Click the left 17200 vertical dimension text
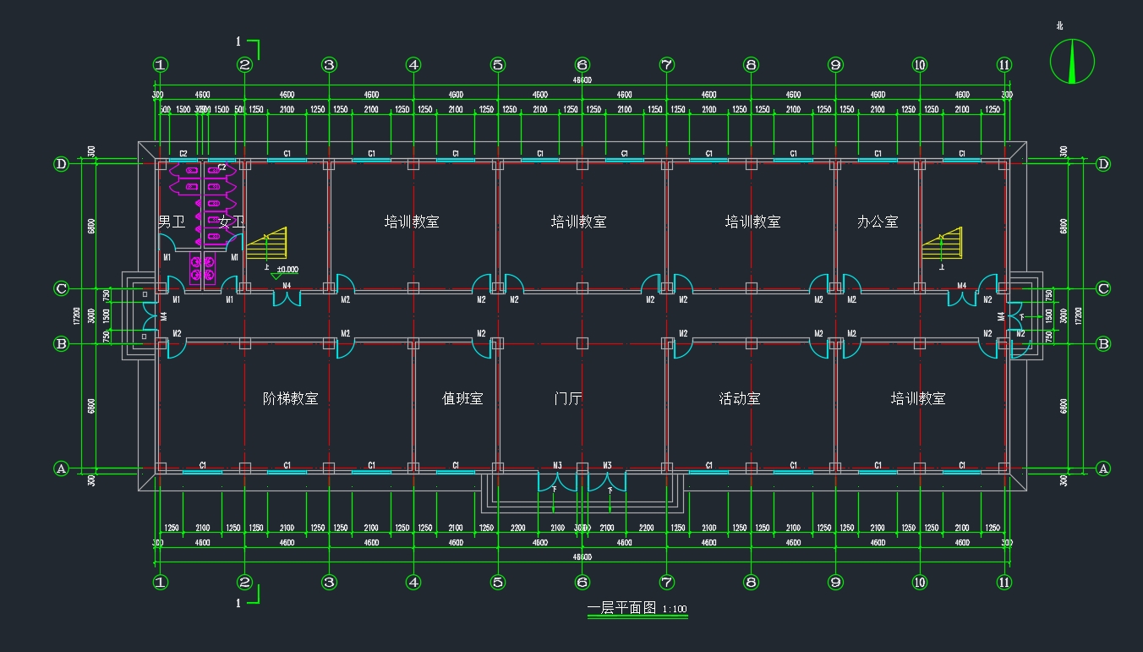Image resolution: width=1143 pixels, height=652 pixels. click(x=77, y=315)
